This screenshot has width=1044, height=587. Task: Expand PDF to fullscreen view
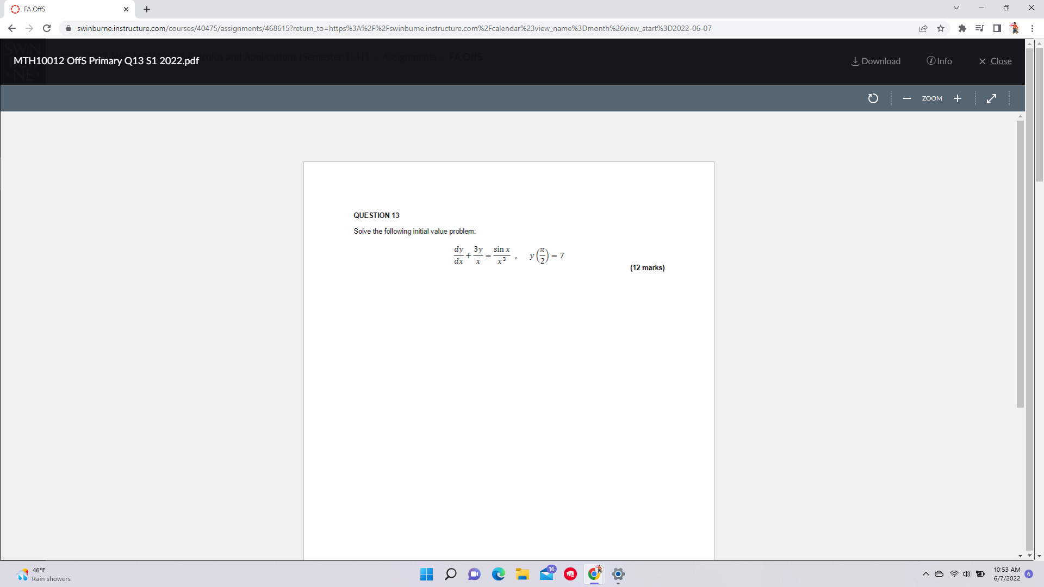click(991, 98)
